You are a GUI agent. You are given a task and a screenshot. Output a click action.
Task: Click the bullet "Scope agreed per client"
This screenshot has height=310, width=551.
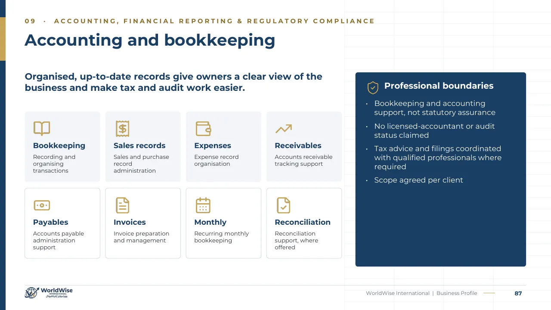[418, 180]
